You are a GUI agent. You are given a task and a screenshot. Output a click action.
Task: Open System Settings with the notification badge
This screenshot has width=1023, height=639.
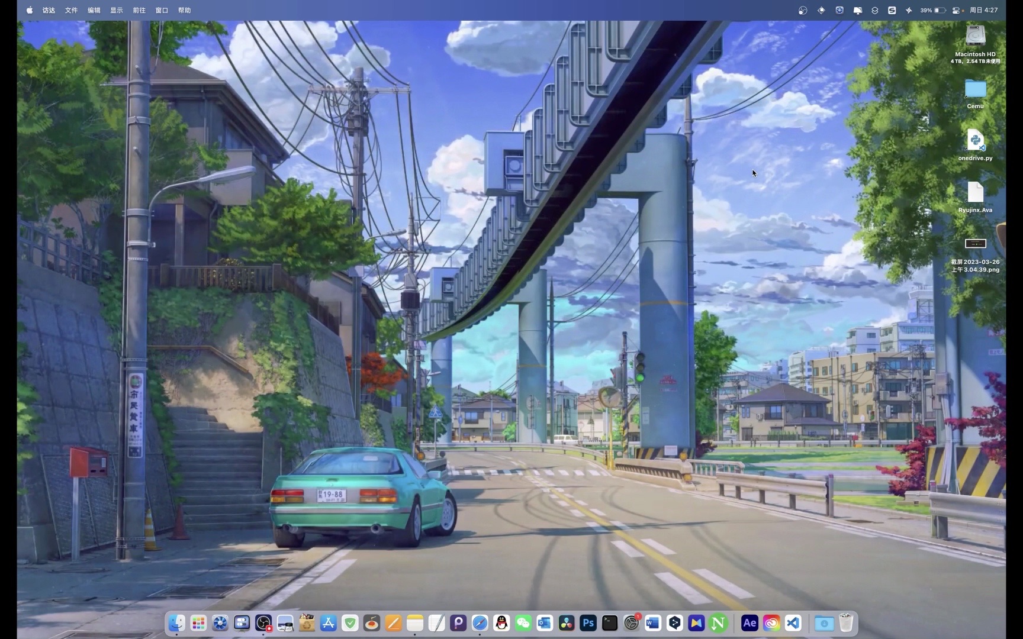click(x=632, y=623)
